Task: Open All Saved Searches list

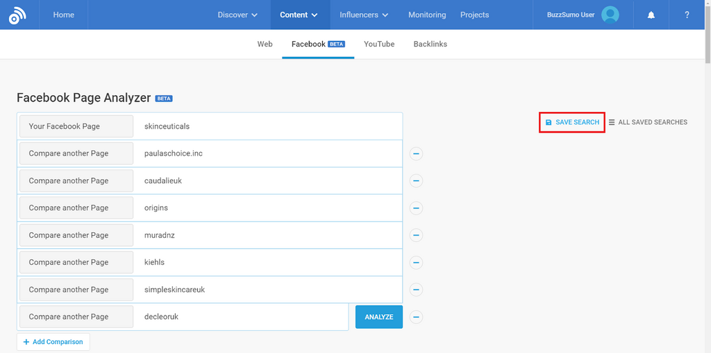Action: pos(648,122)
